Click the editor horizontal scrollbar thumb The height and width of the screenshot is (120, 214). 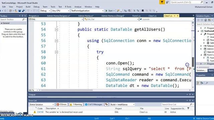[x=67, y=90]
